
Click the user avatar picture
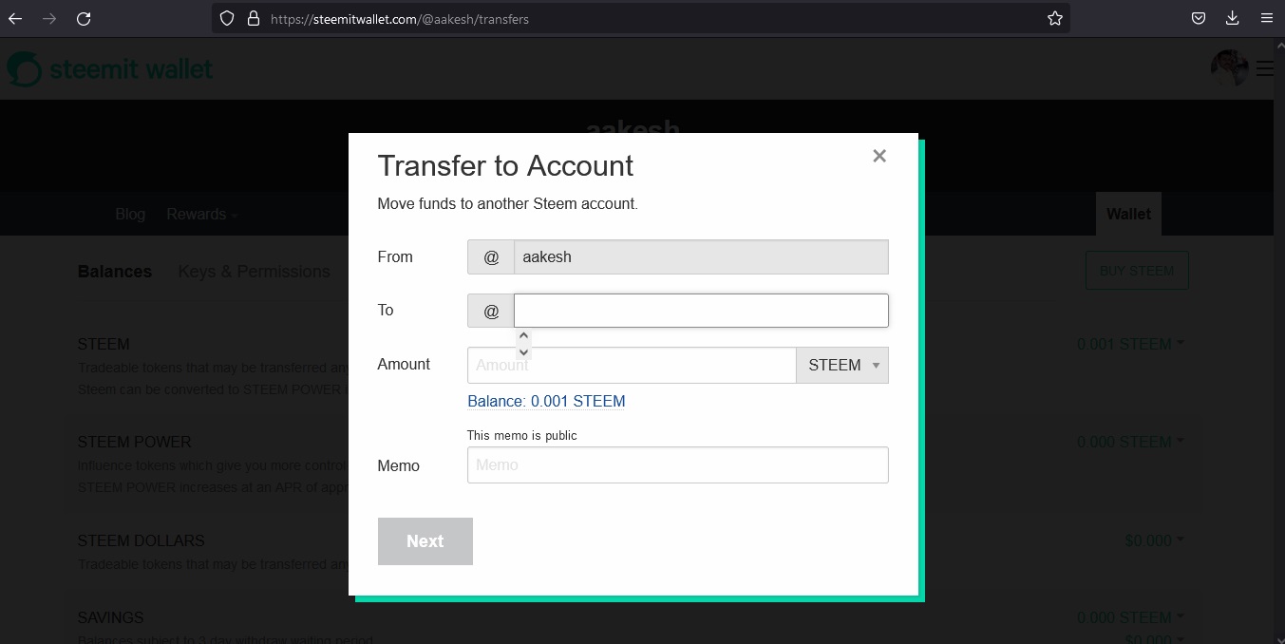1229,68
